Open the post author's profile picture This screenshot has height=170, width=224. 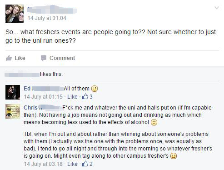click(15, 14)
